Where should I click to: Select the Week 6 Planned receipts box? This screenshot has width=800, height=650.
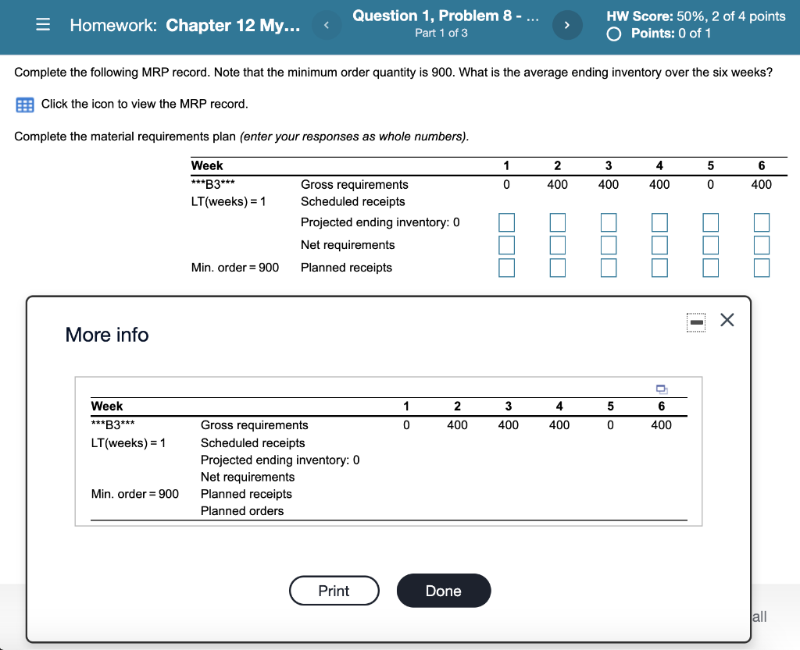[x=761, y=267]
